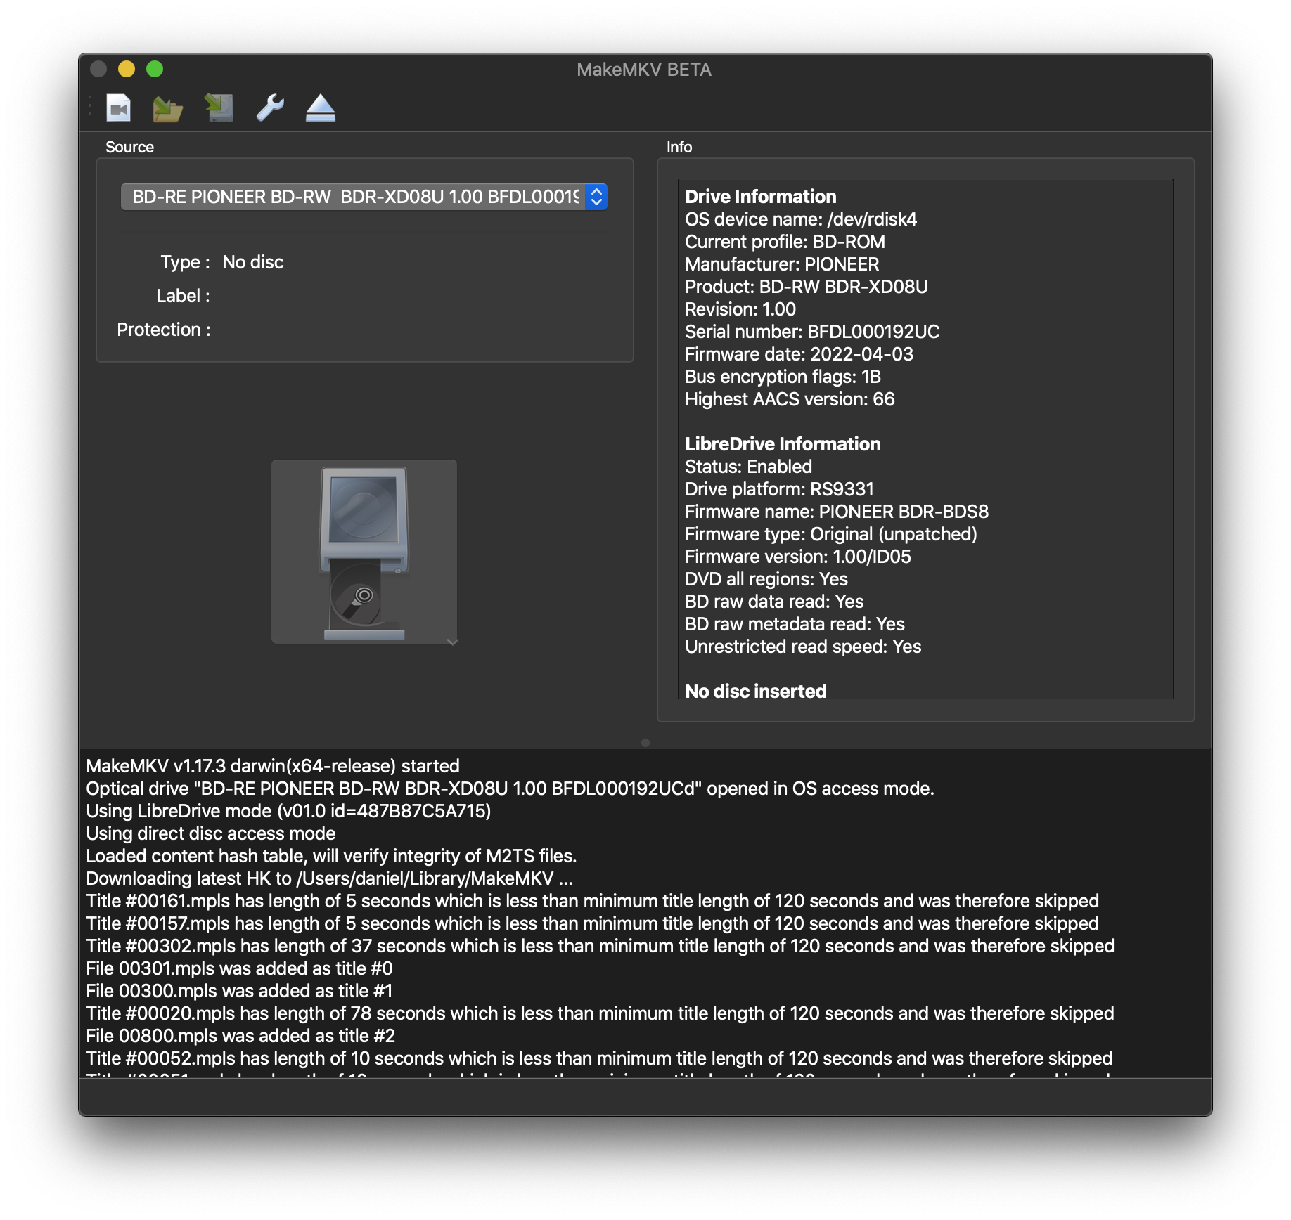This screenshot has width=1291, height=1220.
Task: Click log line about Title #00161.mpls skipped
Action: click(592, 901)
